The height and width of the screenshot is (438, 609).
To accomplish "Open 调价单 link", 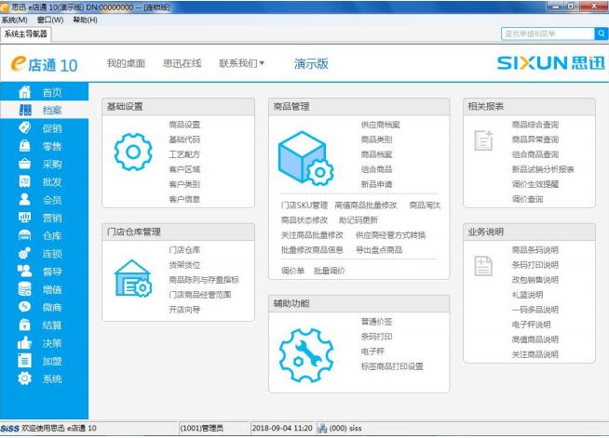I will 292,271.
